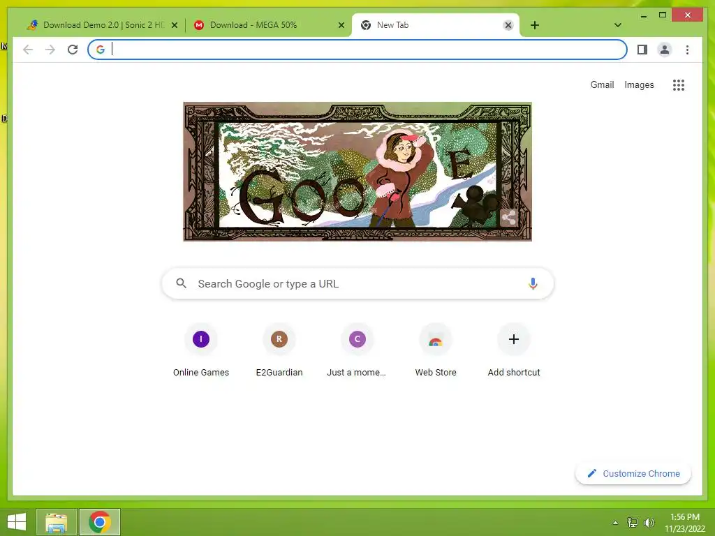Open the Just a moment shortcut

tap(357, 351)
